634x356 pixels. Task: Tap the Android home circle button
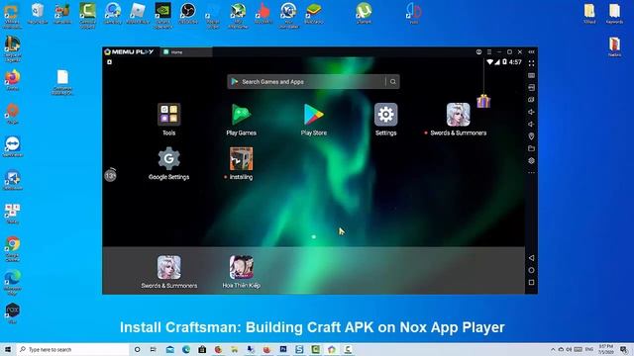(x=531, y=270)
